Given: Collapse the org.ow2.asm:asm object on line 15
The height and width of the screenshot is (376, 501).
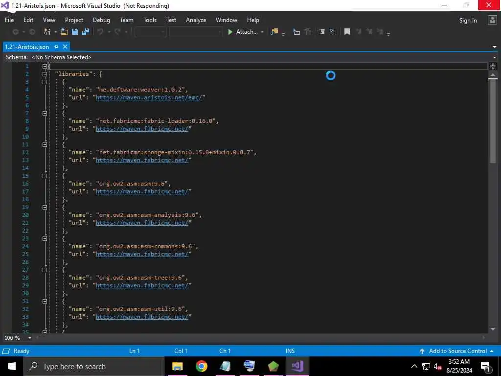Looking at the screenshot, I should (45, 176).
